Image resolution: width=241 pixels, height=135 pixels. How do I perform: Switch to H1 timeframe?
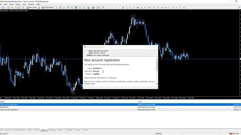(x=169, y=7)
